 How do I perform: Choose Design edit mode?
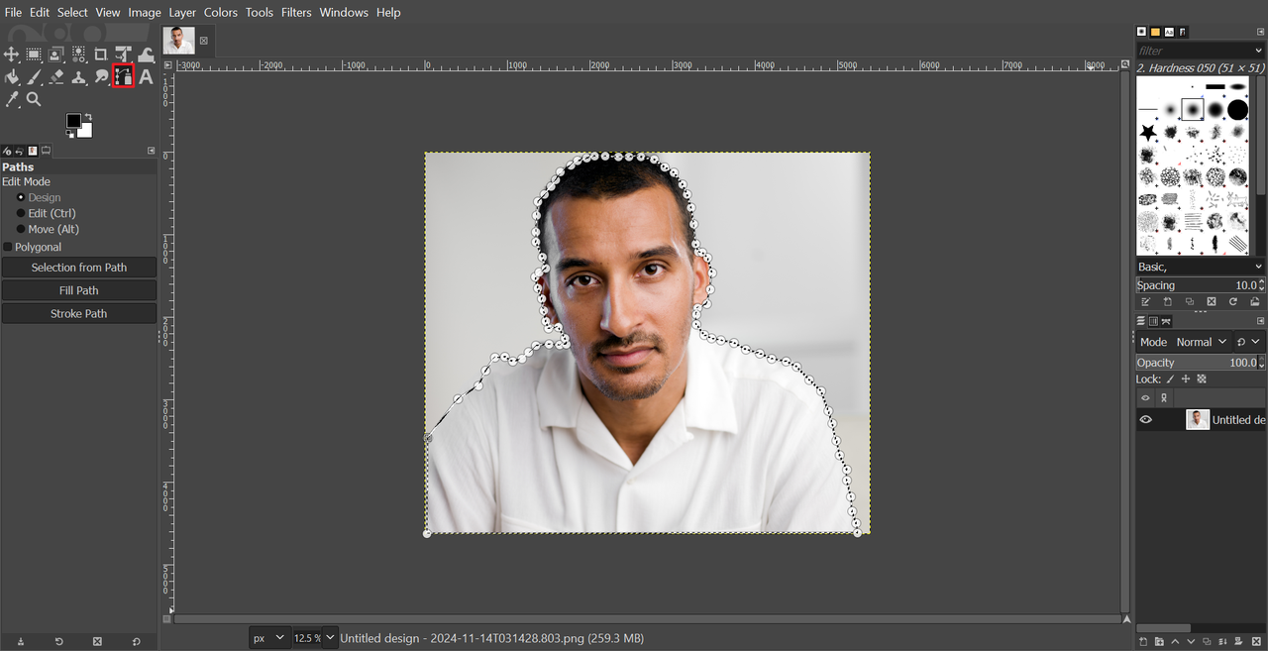click(x=38, y=197)
